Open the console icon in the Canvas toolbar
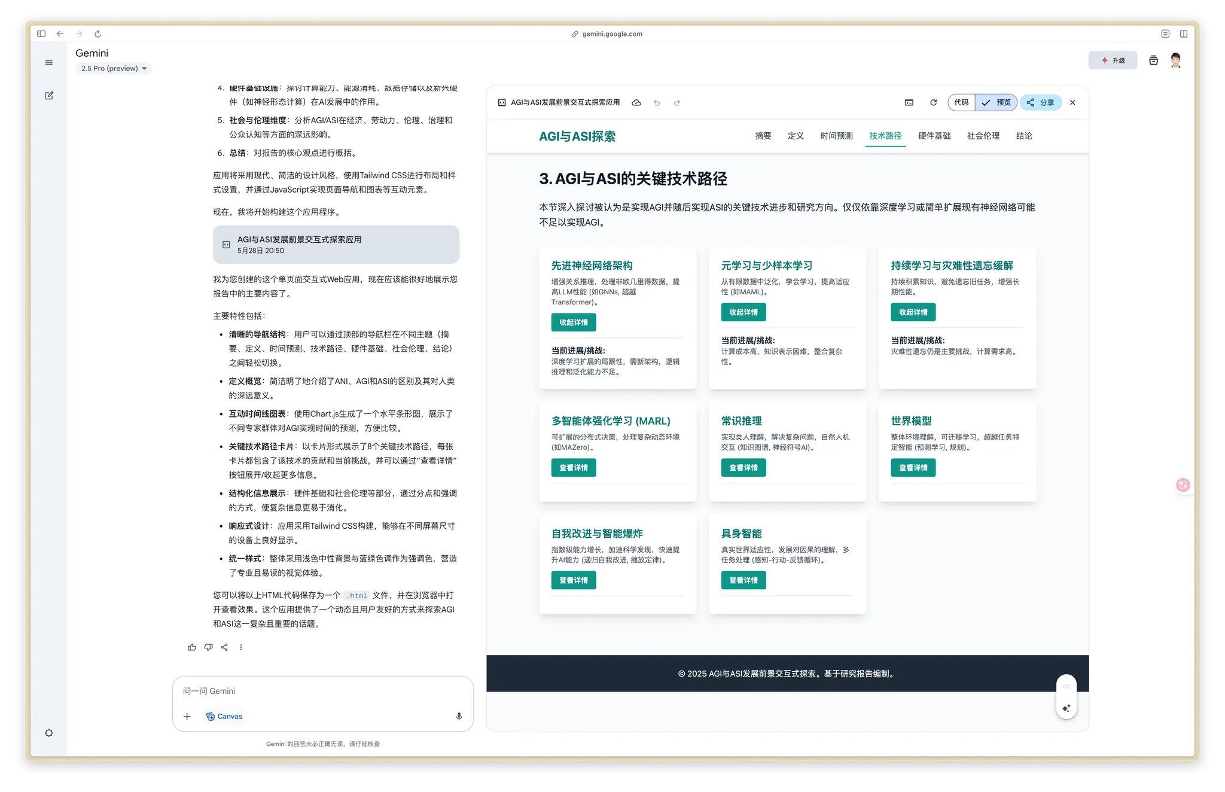This screenshot has width=1225, height=792. click(x=908, y=102)
